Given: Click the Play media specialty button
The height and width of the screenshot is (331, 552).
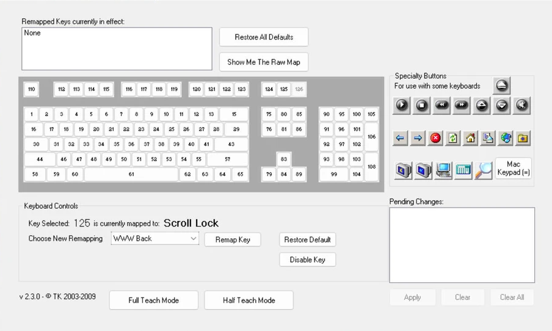Looking at the screenshot, I should click(x=401, y=105).
